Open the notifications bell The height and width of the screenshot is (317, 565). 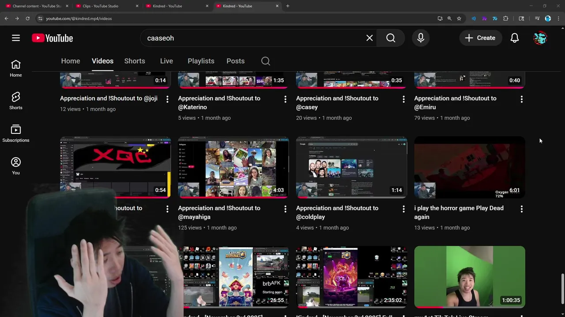click(x=515, y=38)
